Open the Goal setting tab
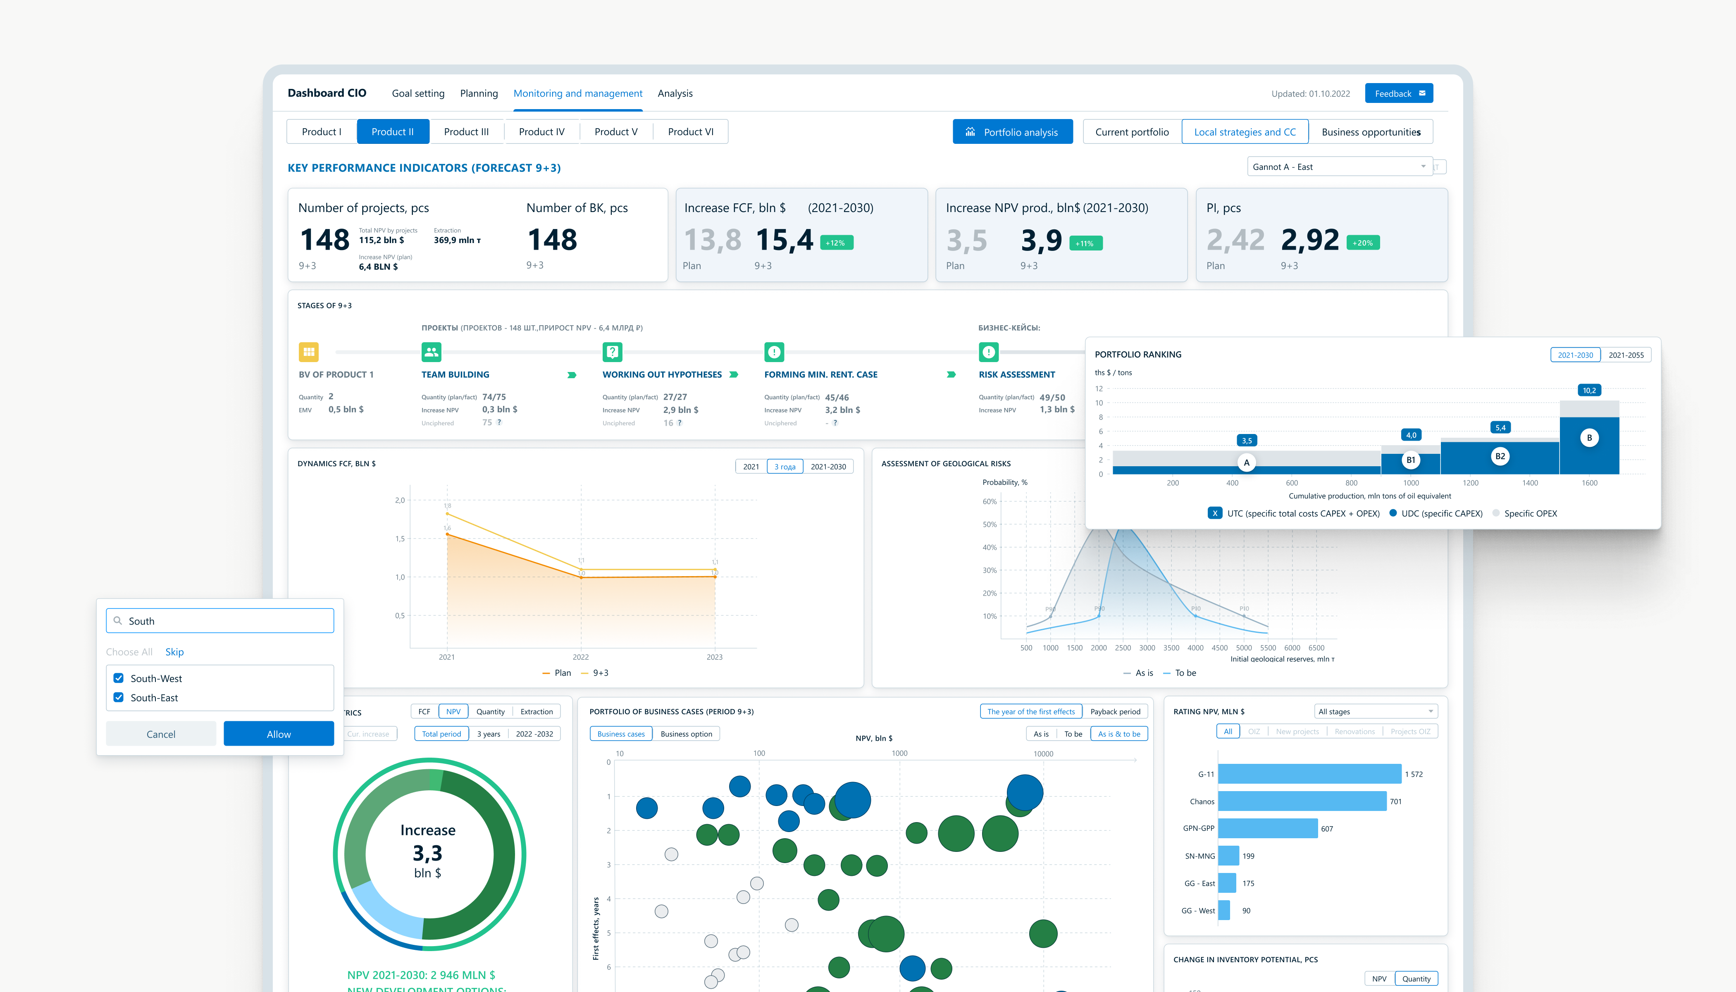The width and height of the screenshot is (1736, 992). click(418, 93)
